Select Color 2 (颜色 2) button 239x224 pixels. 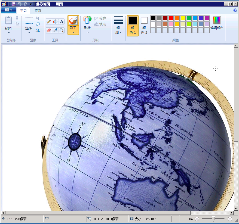point(144,26)
